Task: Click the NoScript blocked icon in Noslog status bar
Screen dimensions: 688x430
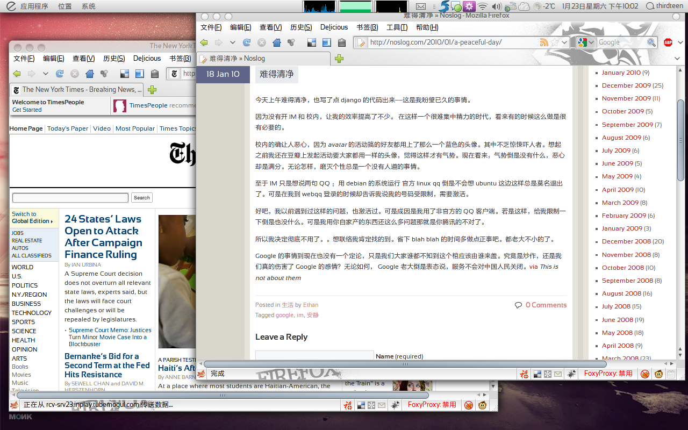Action: tap(644, 374)
